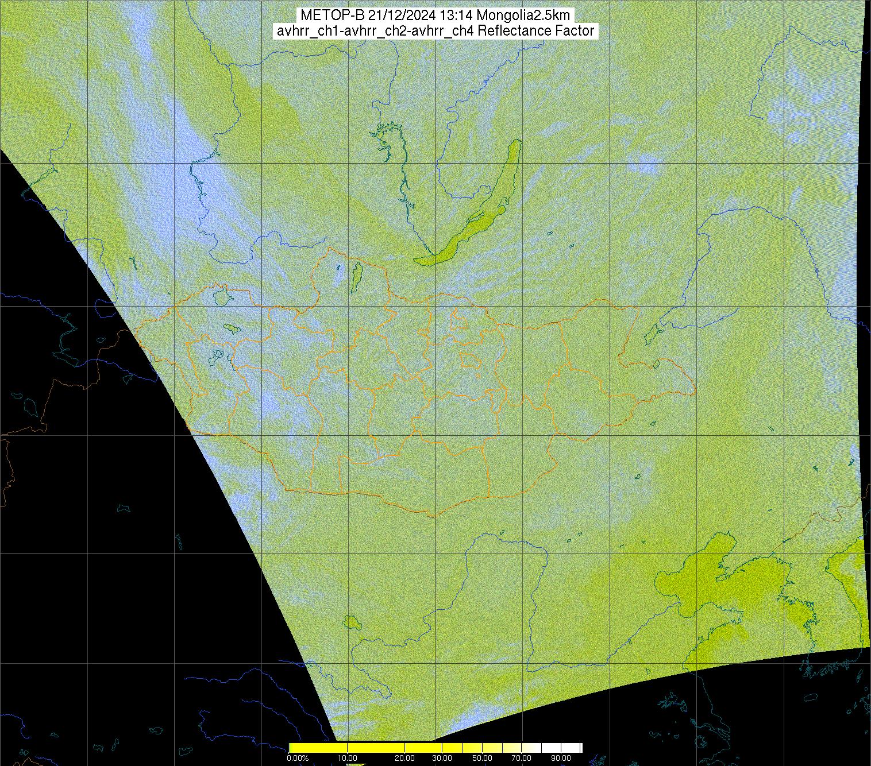Click the '70.00' scale label

pyautogui.click(x=521, y=759)
